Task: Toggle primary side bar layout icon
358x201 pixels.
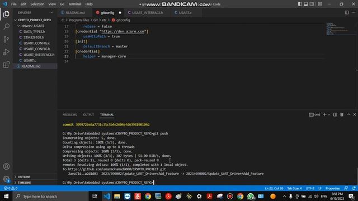Action: [x=300, y=4]
